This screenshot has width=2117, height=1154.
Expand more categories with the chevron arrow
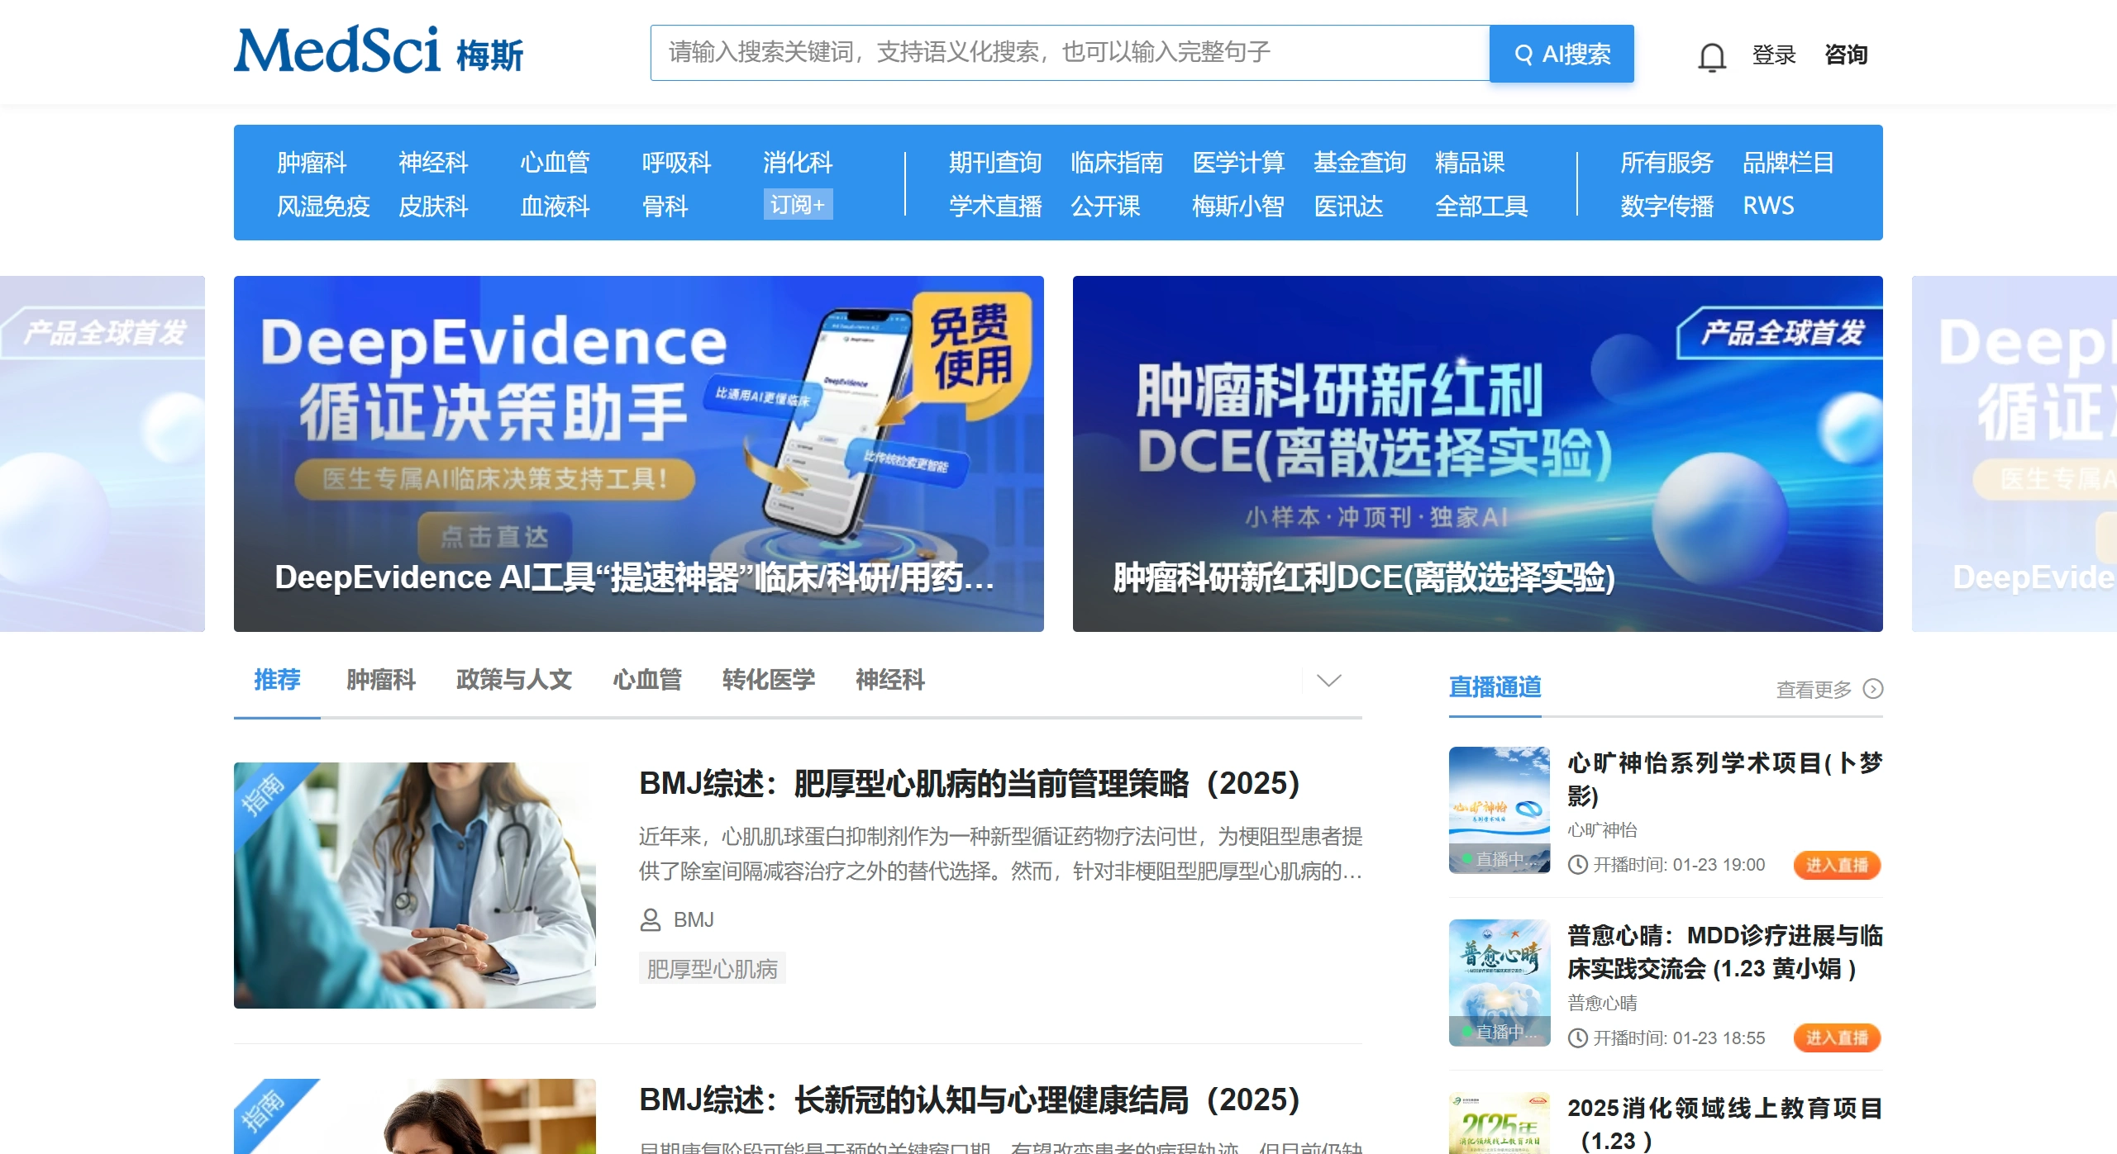pyautogui.click(x=1328, y=681)
